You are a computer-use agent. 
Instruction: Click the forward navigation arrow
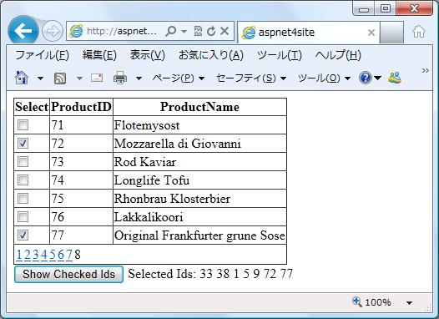53,31
